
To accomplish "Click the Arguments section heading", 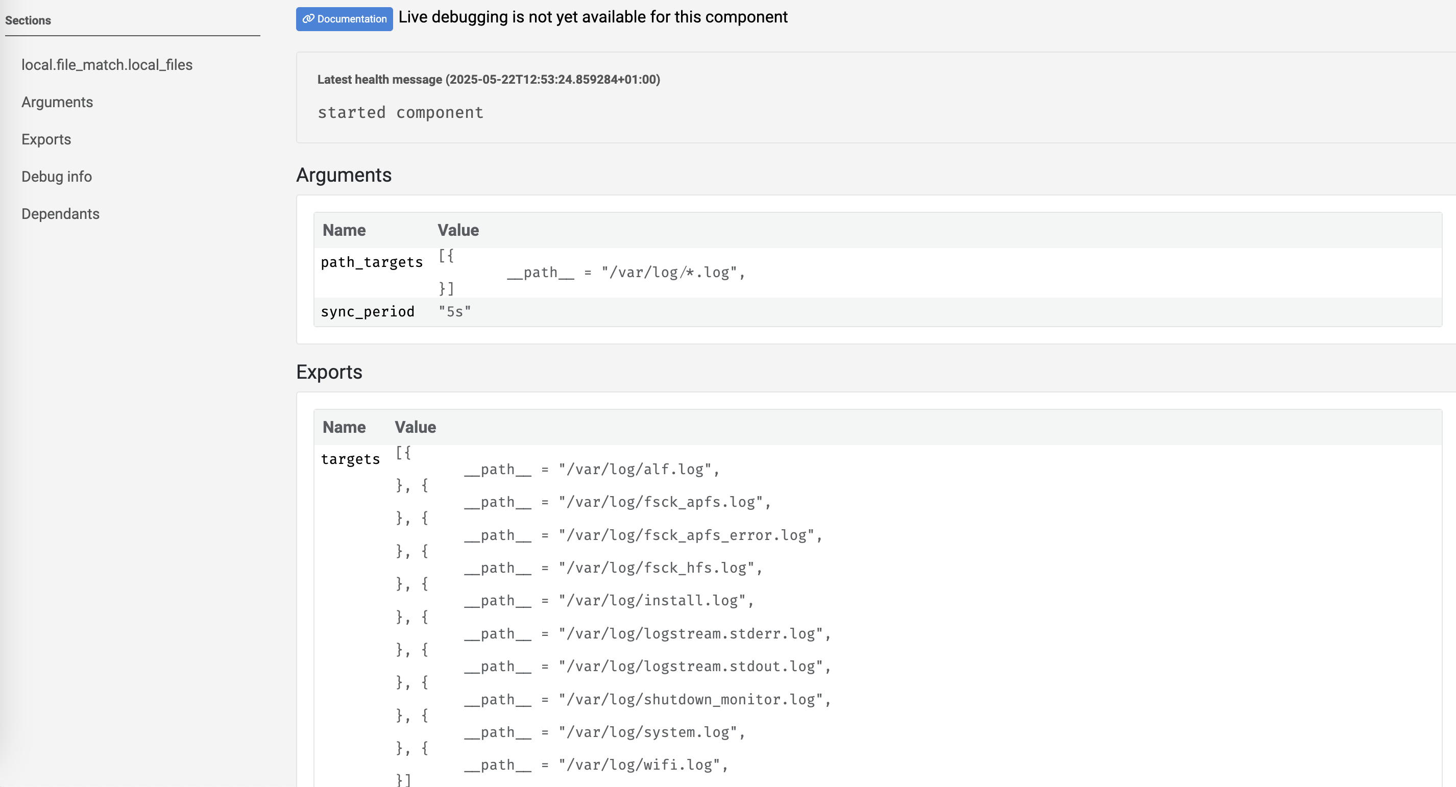I will pos(344,175).
